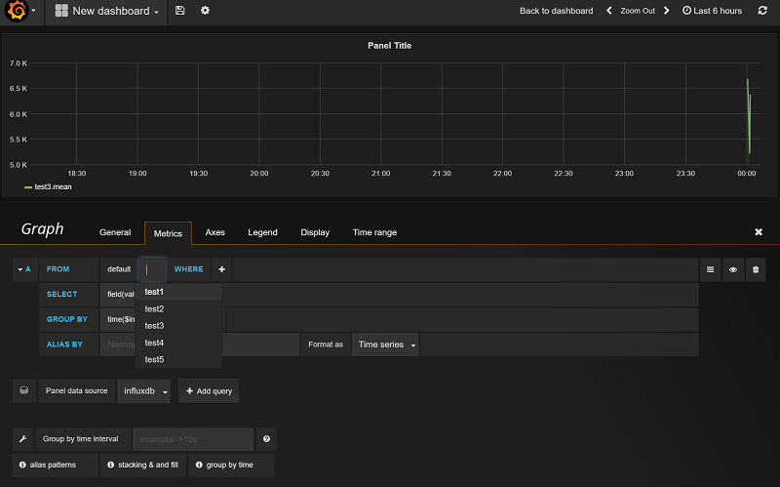Screen dimensions: 780x487
Task: Click the data source database icon
Action: coord(23,391)
